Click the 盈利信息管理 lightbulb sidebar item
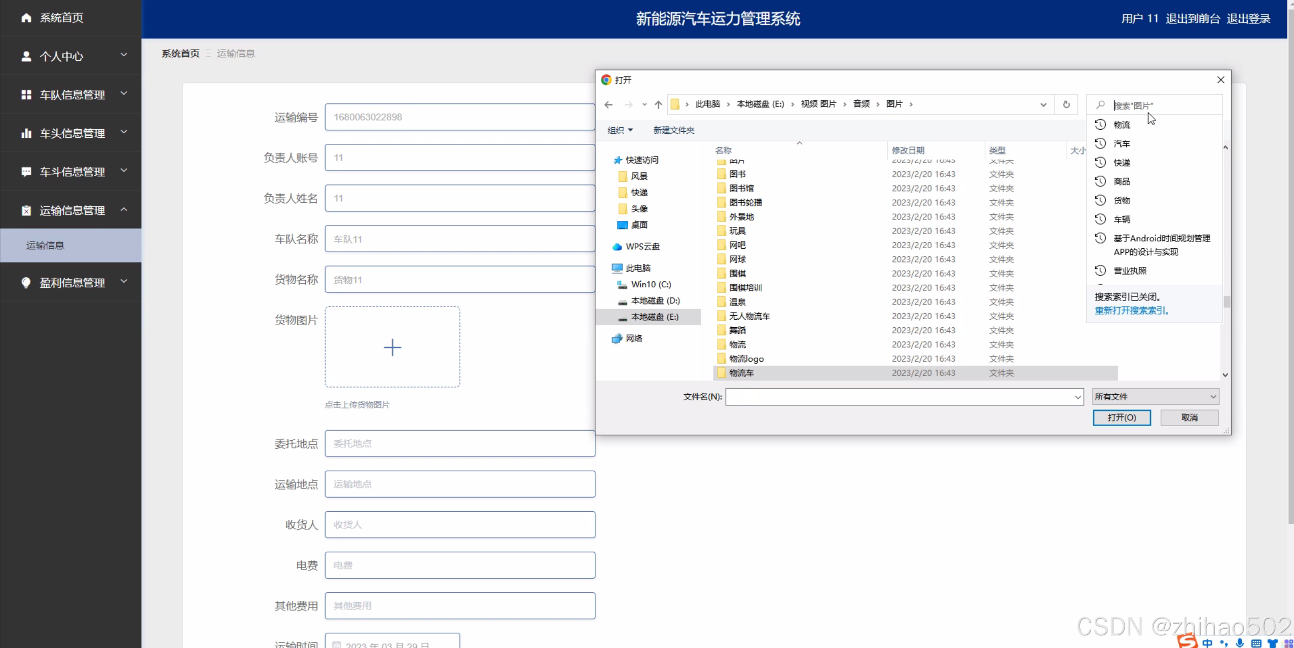Viewport: 1294px width, 648px height. (x=71, y=283)
